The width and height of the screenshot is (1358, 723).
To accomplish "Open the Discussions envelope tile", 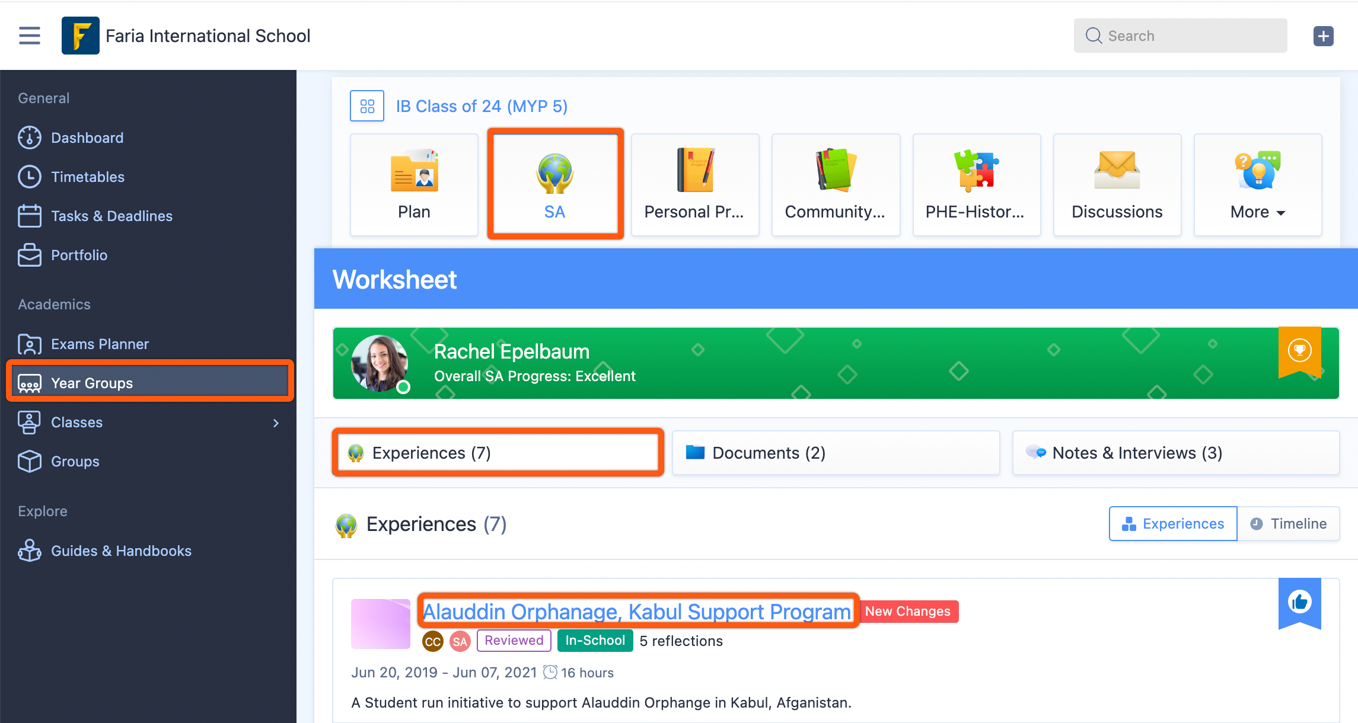I will [1117, 185].
